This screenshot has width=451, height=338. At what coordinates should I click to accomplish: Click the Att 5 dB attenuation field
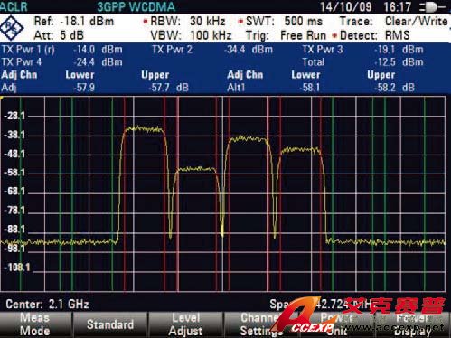[59, 35]
